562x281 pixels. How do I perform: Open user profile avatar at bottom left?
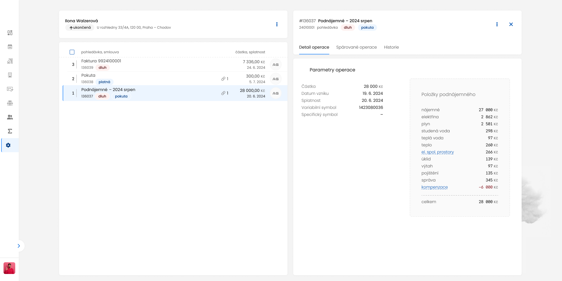[9, 268]
